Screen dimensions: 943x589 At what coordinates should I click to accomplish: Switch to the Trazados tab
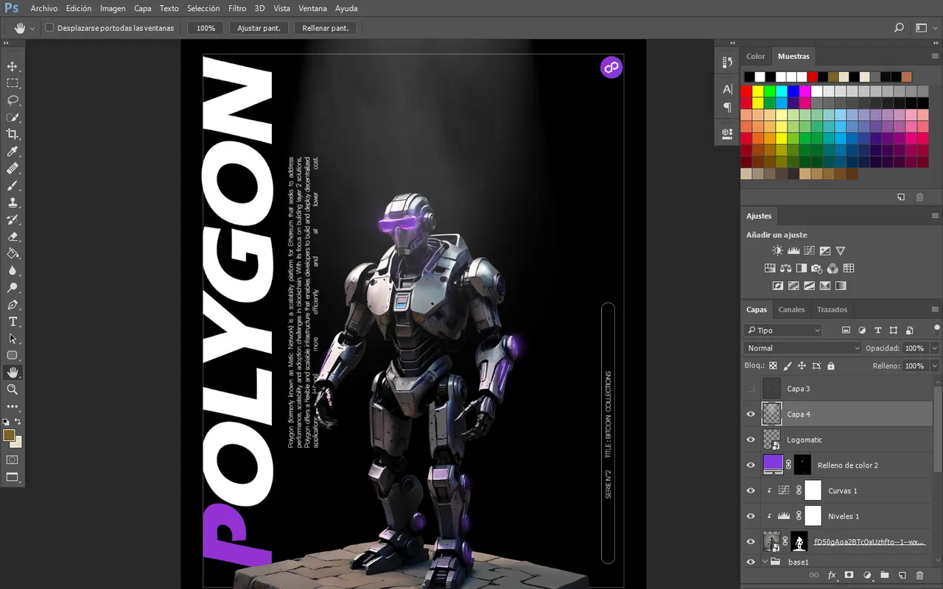(832, 309)
